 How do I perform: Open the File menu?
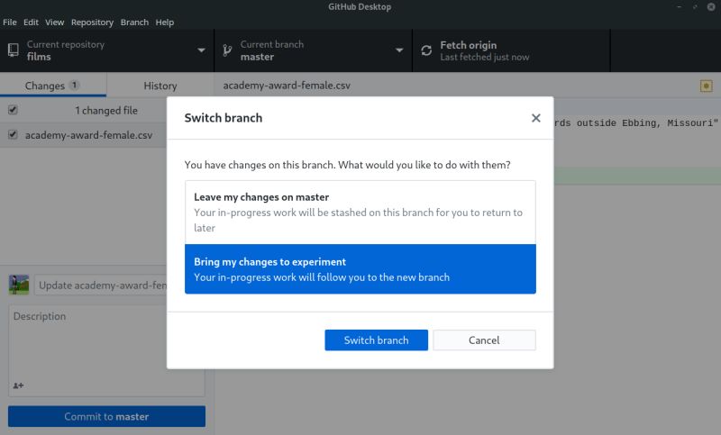(x=10, y=22)
